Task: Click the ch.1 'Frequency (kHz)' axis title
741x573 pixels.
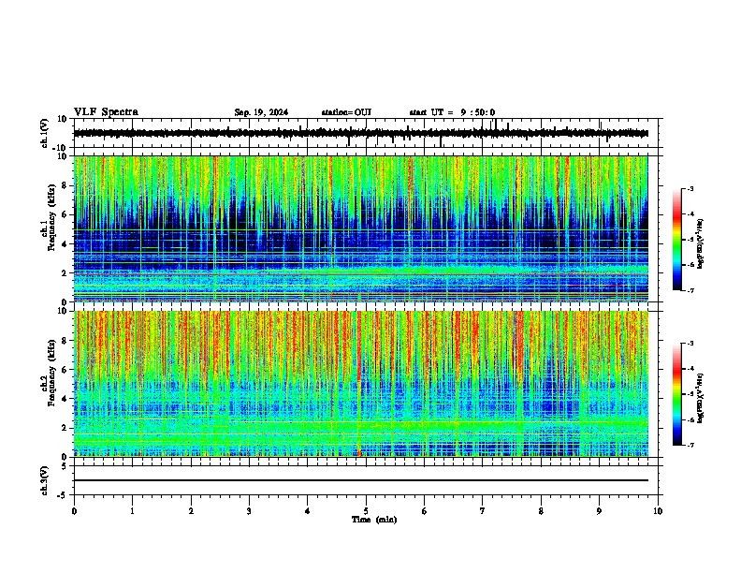Action: click(x=51, y=217)
